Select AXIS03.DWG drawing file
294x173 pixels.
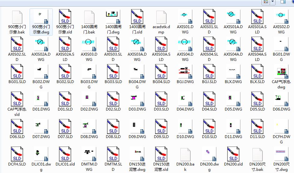[89, 44]
